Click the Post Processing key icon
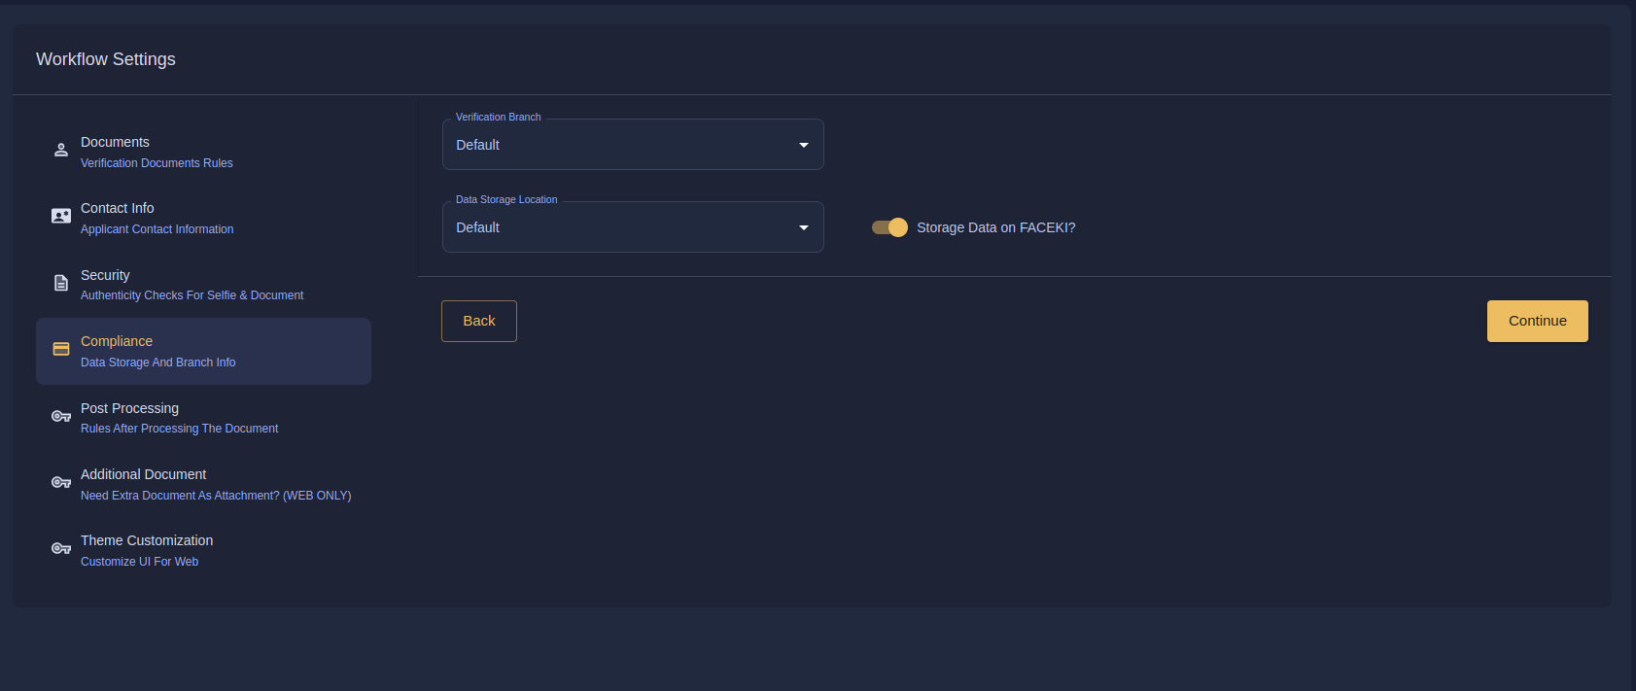Image resolution: width=1636 pixels, height=691 pixels. coord(61,416)
